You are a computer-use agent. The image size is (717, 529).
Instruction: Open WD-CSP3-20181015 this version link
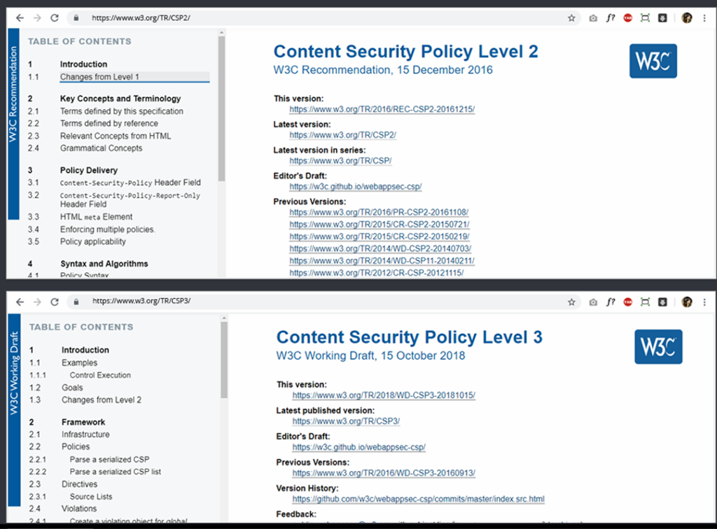pos(384,395)
